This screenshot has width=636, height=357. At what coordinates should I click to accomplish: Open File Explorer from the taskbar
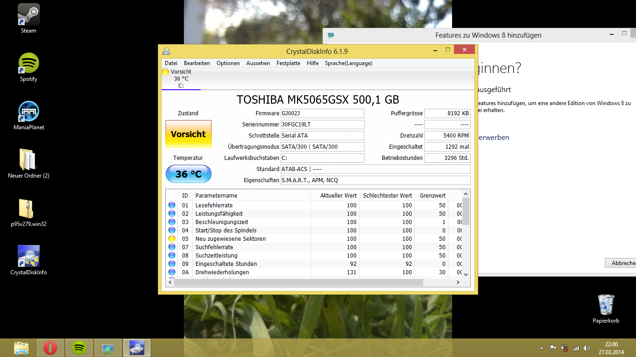(21, 348)
